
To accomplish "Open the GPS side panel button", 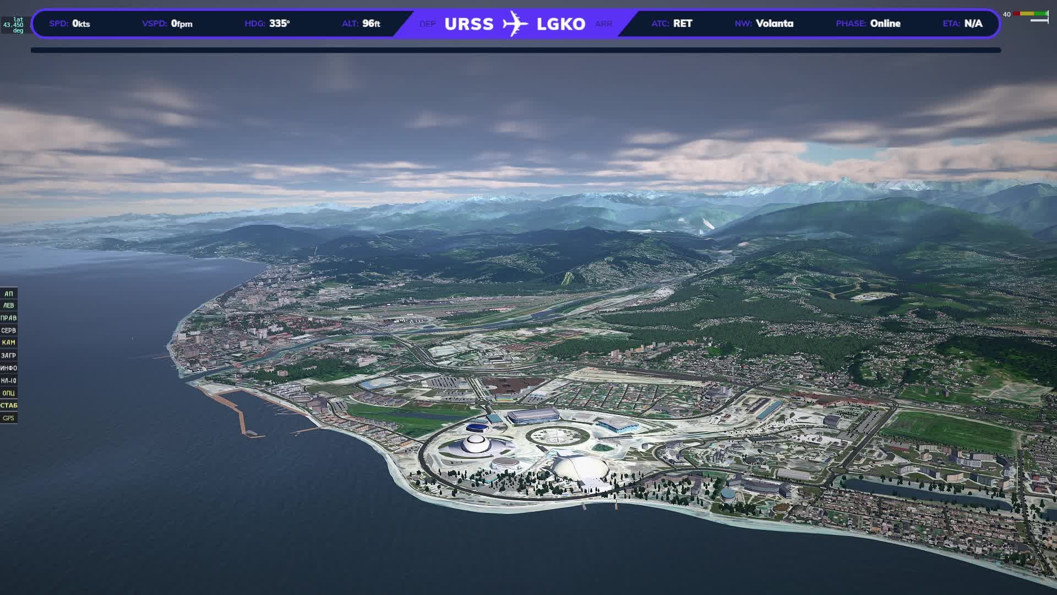I will point(8,418).
